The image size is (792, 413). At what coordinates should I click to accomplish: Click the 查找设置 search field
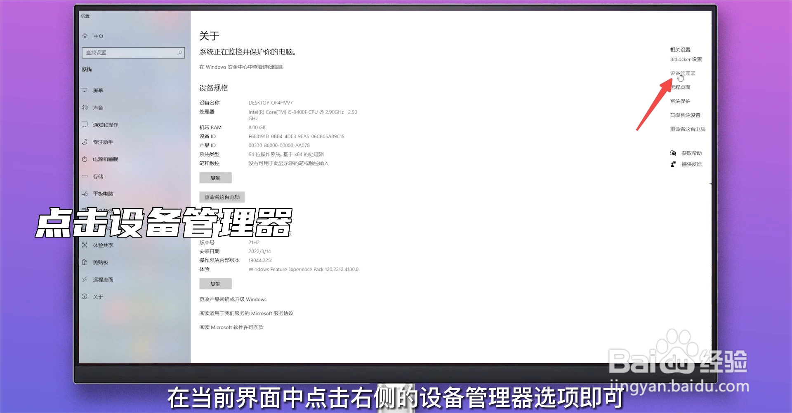(x=133, y=53)
